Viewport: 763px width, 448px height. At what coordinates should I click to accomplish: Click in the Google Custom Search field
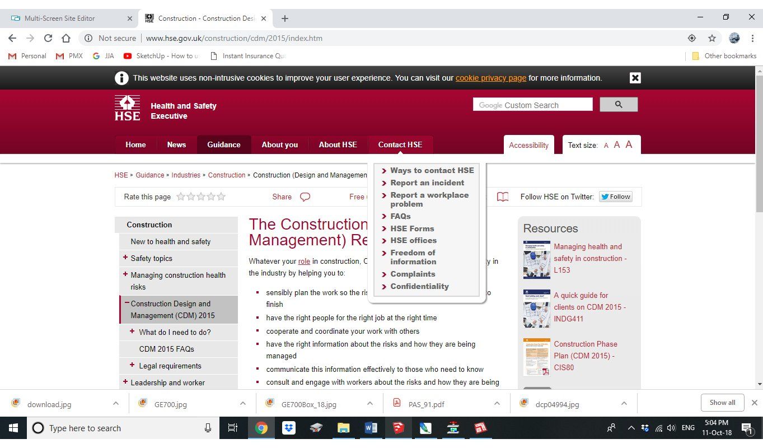[532, 105]
